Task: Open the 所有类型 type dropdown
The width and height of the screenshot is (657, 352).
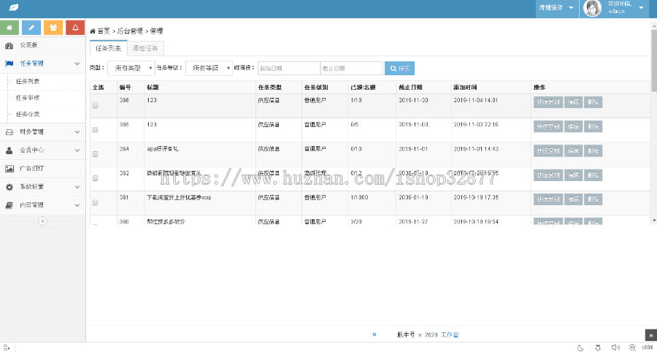Action: click(131, 68)
